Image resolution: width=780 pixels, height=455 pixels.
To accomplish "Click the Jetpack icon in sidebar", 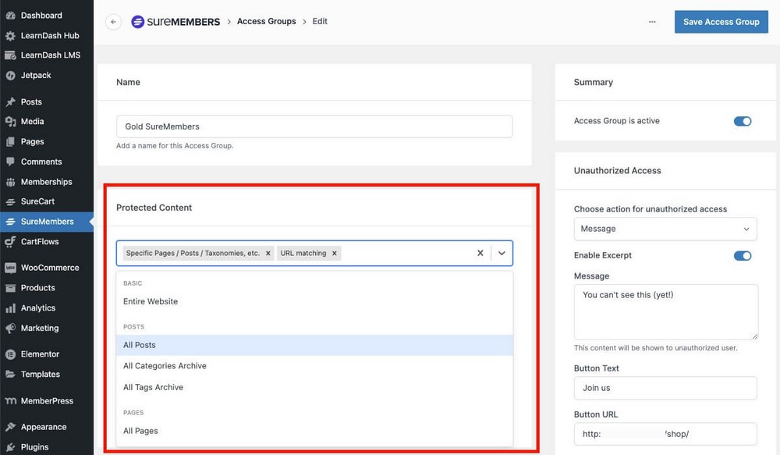I will coord(10,76).
